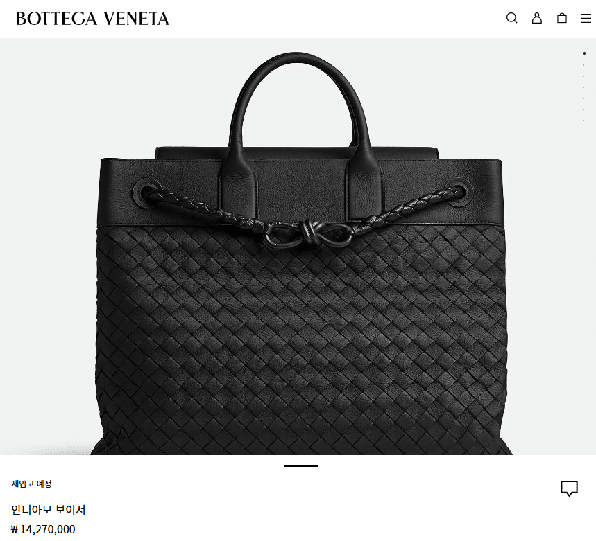Viewport: 596px width, 541px height.
Task: Select the first active image dot
Action: (584, 53)
